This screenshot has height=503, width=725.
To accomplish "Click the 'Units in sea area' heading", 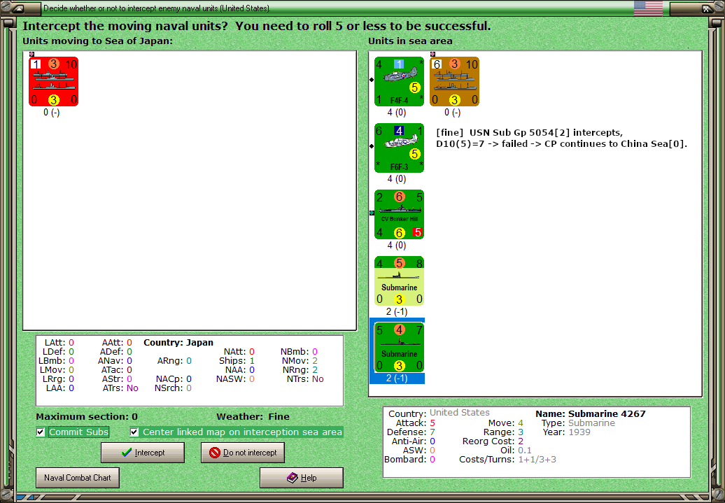I will 410,41.
